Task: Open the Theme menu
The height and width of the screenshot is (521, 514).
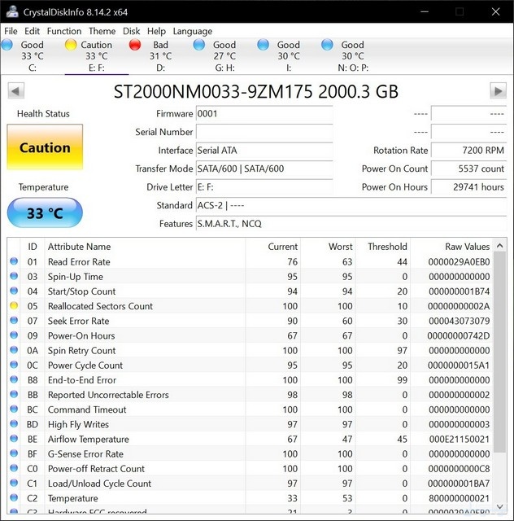Action: (102, 31)
